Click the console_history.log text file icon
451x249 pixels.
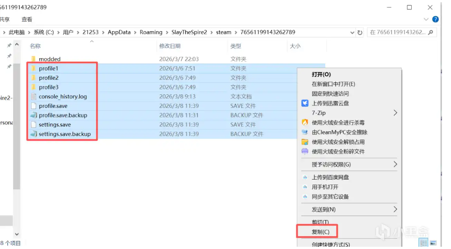coord(33,97)
